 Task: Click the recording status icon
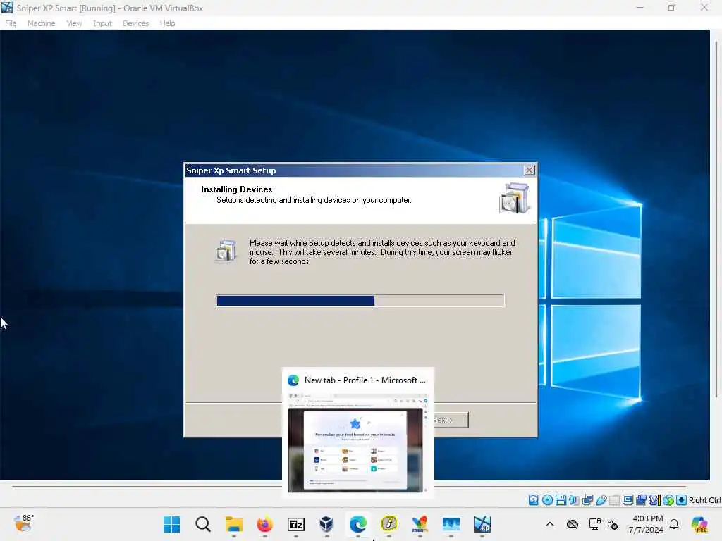642,500
